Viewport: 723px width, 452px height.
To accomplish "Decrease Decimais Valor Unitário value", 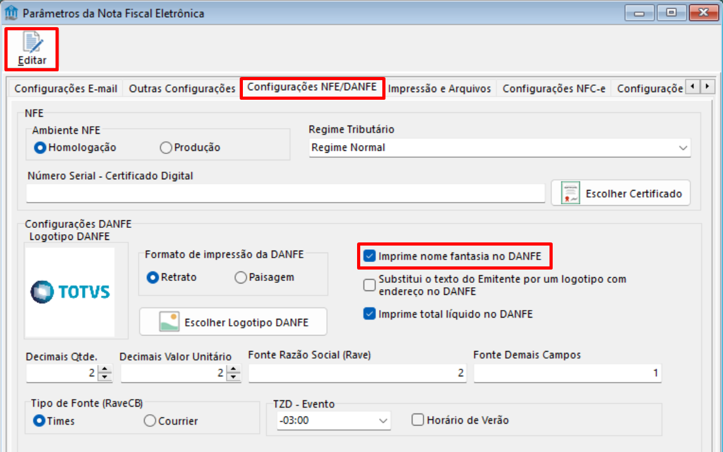I will tap(234, 377).
